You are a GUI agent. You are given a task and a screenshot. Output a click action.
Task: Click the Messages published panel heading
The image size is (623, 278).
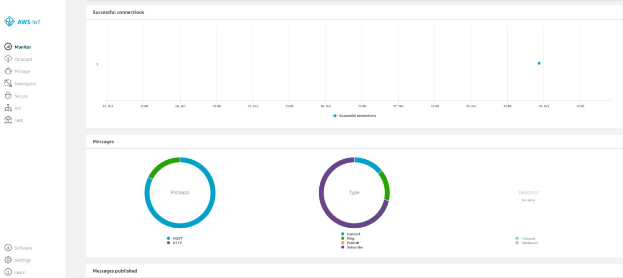click(115, 271)
